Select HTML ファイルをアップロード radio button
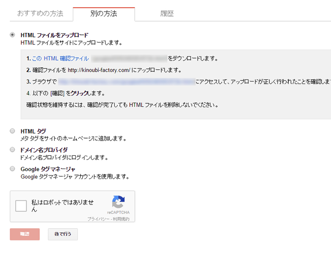The width and height of the screenshot is (331, 253). (x=13, y=35)
